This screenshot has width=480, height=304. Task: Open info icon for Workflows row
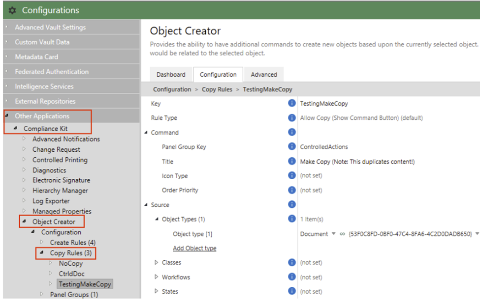pyautogui.click(x=292, y=277)
